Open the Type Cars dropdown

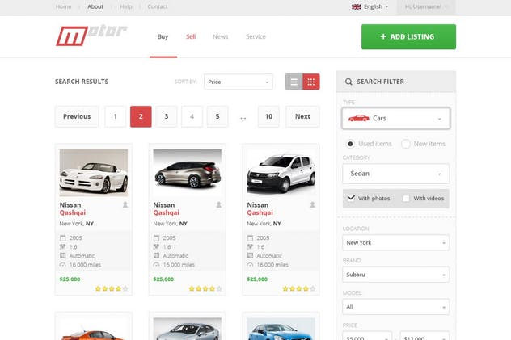[396, 118]
